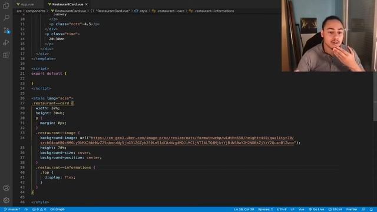Click the opening script tag
Viewport: 377px width, 212px height.
(40, 68)
